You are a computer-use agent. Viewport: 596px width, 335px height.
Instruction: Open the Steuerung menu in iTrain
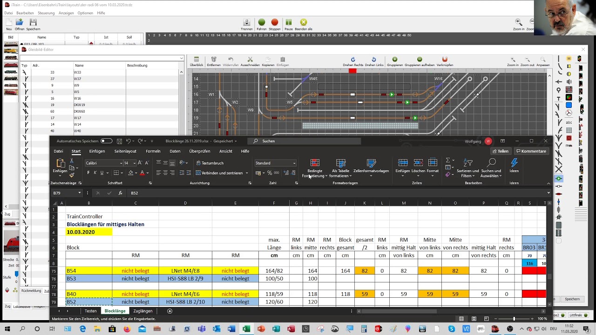[46, 13]
